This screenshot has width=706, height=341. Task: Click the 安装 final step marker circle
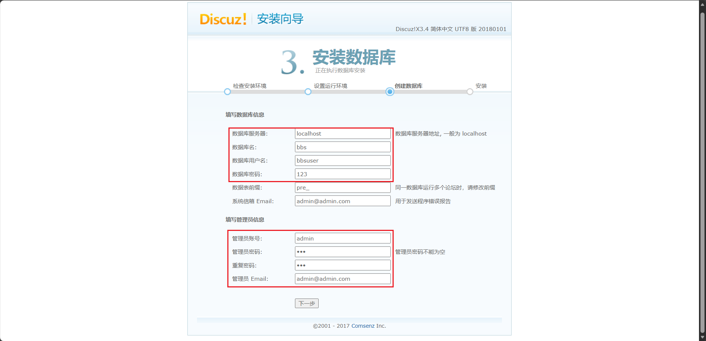tap(470, 92)
